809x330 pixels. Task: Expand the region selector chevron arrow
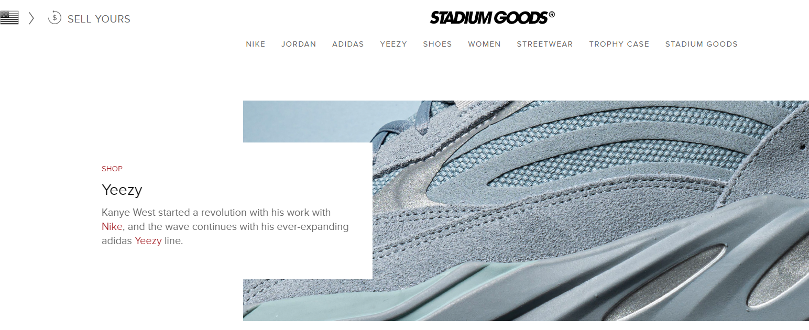pyautogui.click(x=31, y=18)
